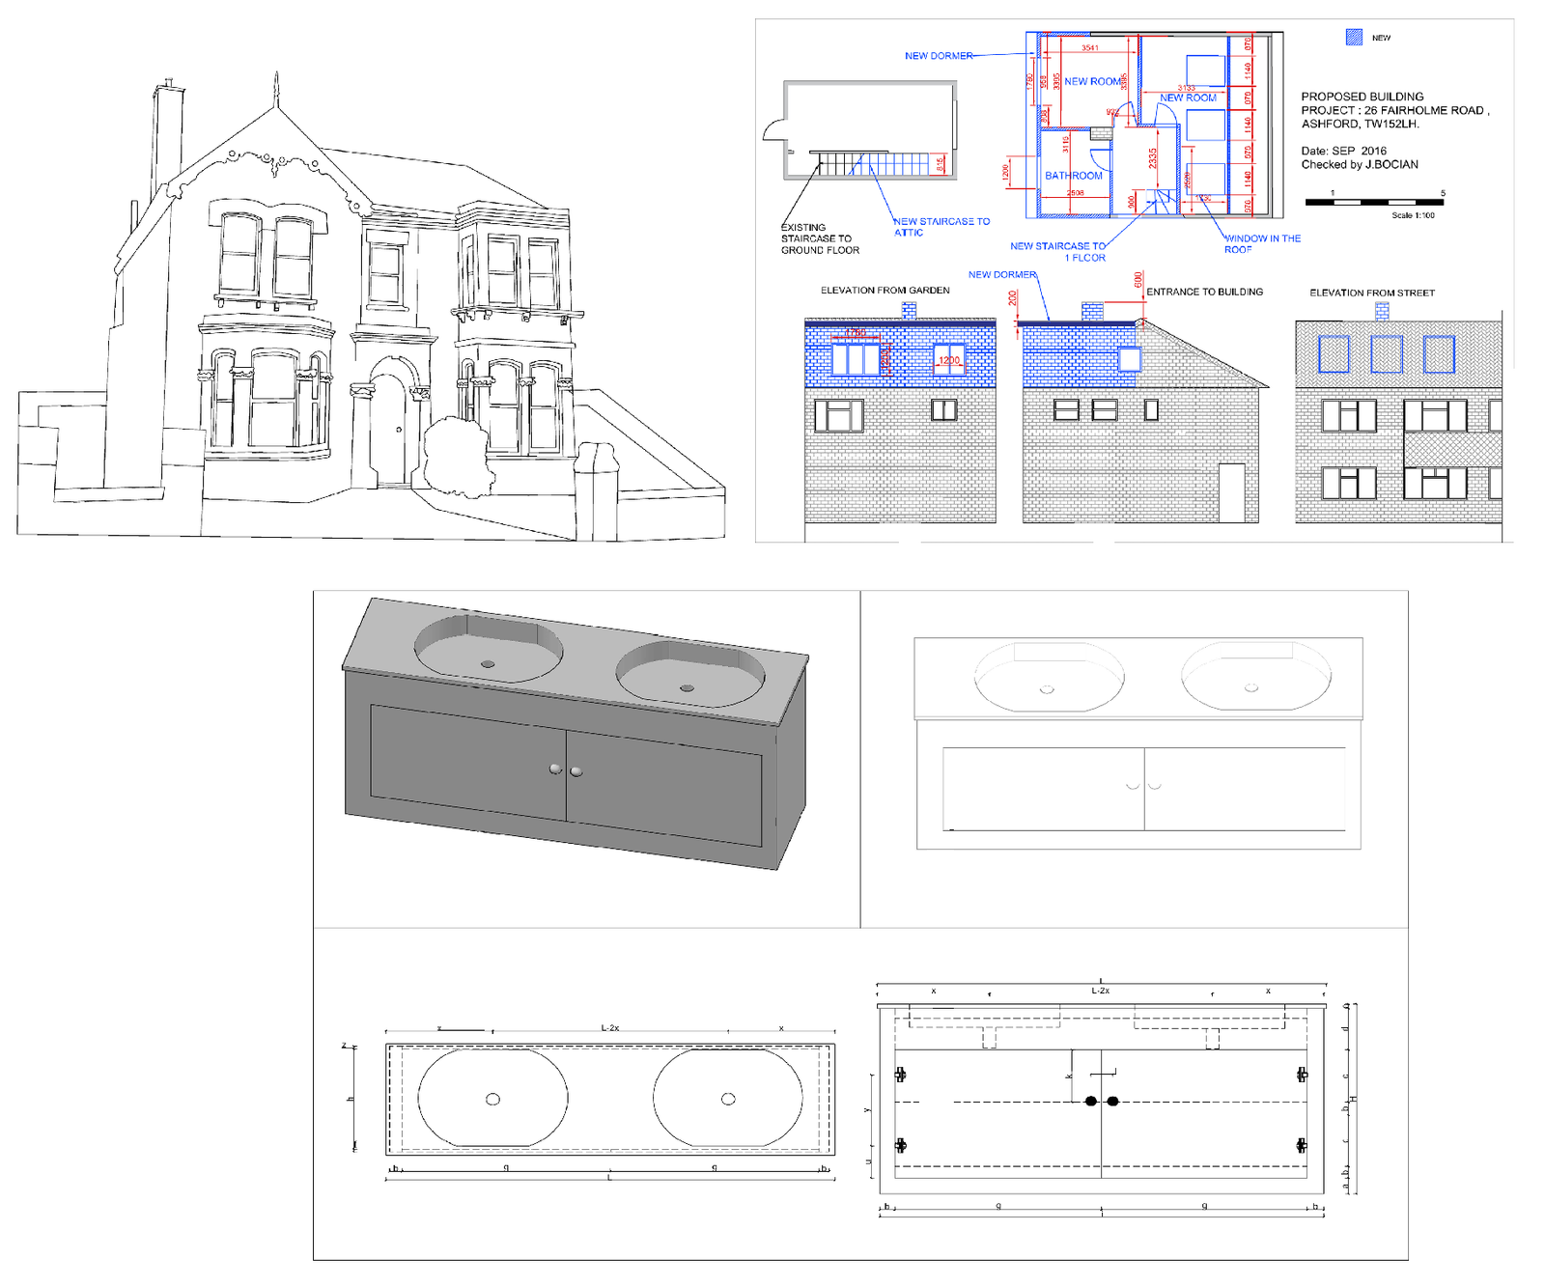Click the black-and-white scale bar
1545x1286 pixels.
[x=1375, y=202]
